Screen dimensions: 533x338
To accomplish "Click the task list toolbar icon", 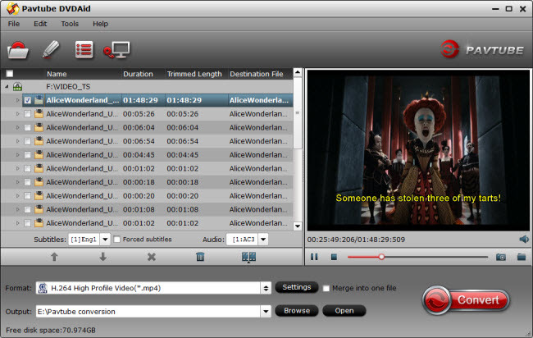I will point(84,50).
